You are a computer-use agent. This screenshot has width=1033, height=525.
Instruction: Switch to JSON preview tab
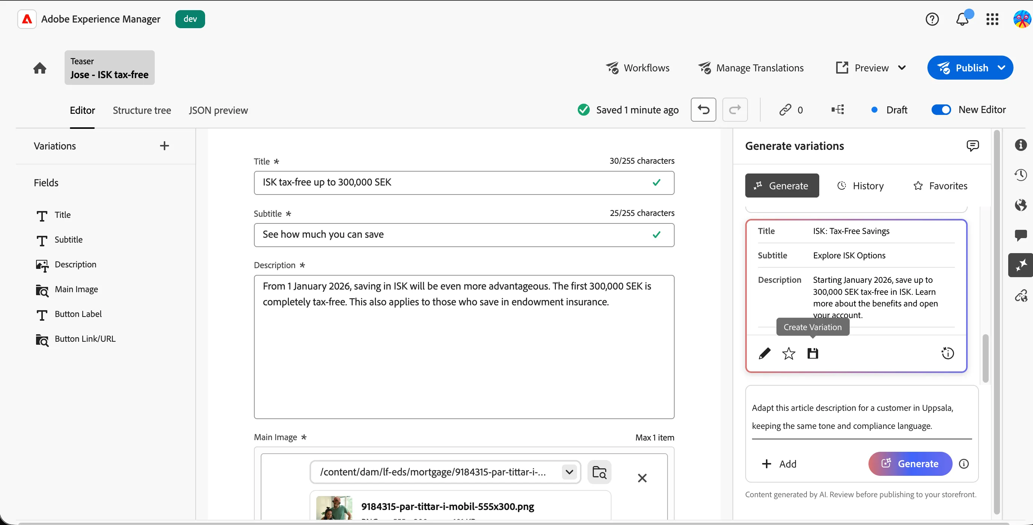(219, 110)
